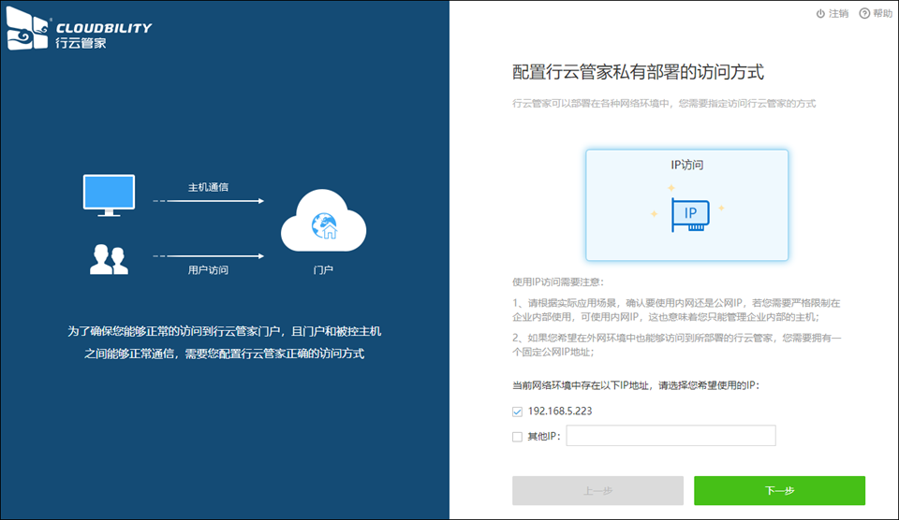Uncheck the 192.168.5.223 checkbox
899x520 pixels.
click(x=518, y=412)
